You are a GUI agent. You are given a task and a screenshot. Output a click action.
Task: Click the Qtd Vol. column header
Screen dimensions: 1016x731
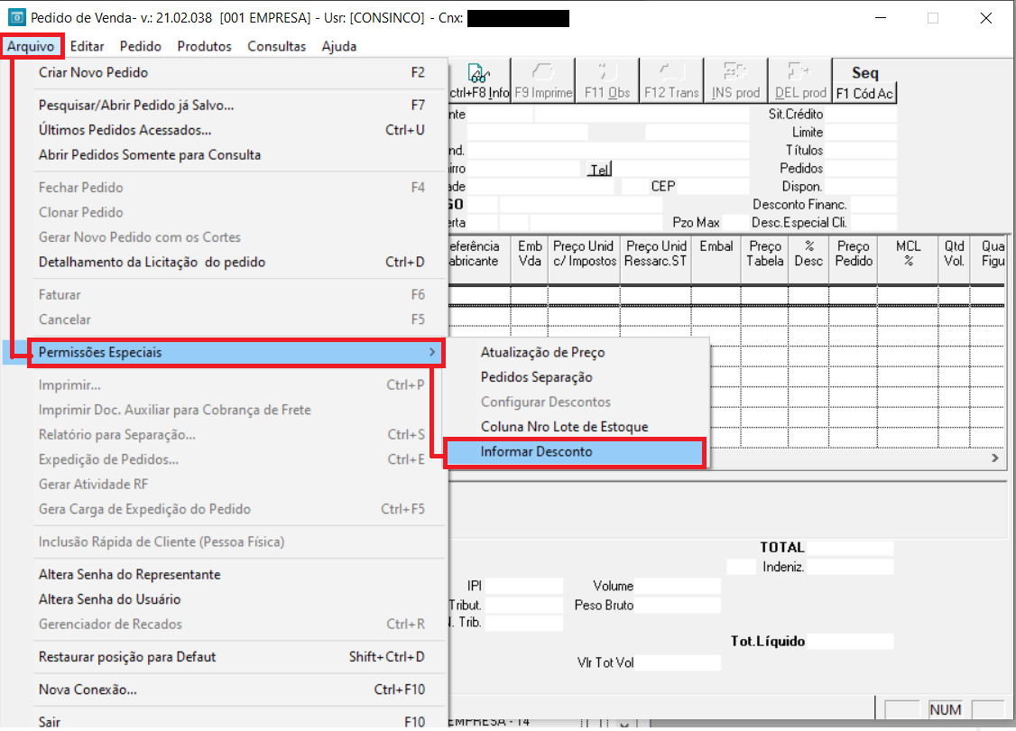click(954, 254)
